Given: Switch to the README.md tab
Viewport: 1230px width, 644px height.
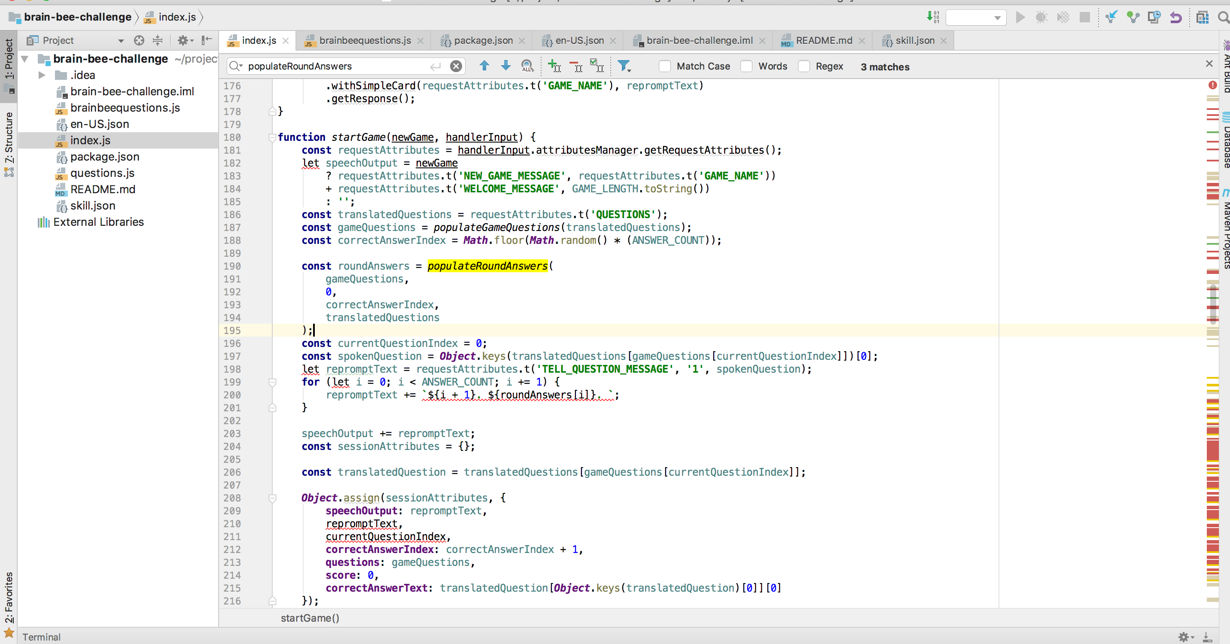Looking at the screenshot, I should [x=823, y=41].
